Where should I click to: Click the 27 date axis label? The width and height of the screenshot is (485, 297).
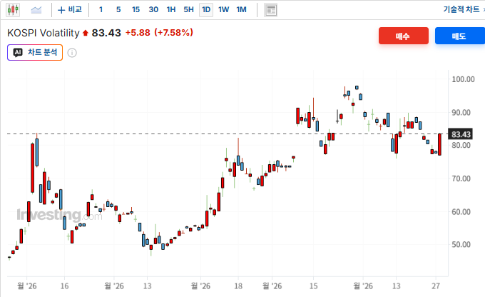coord(436,286)
